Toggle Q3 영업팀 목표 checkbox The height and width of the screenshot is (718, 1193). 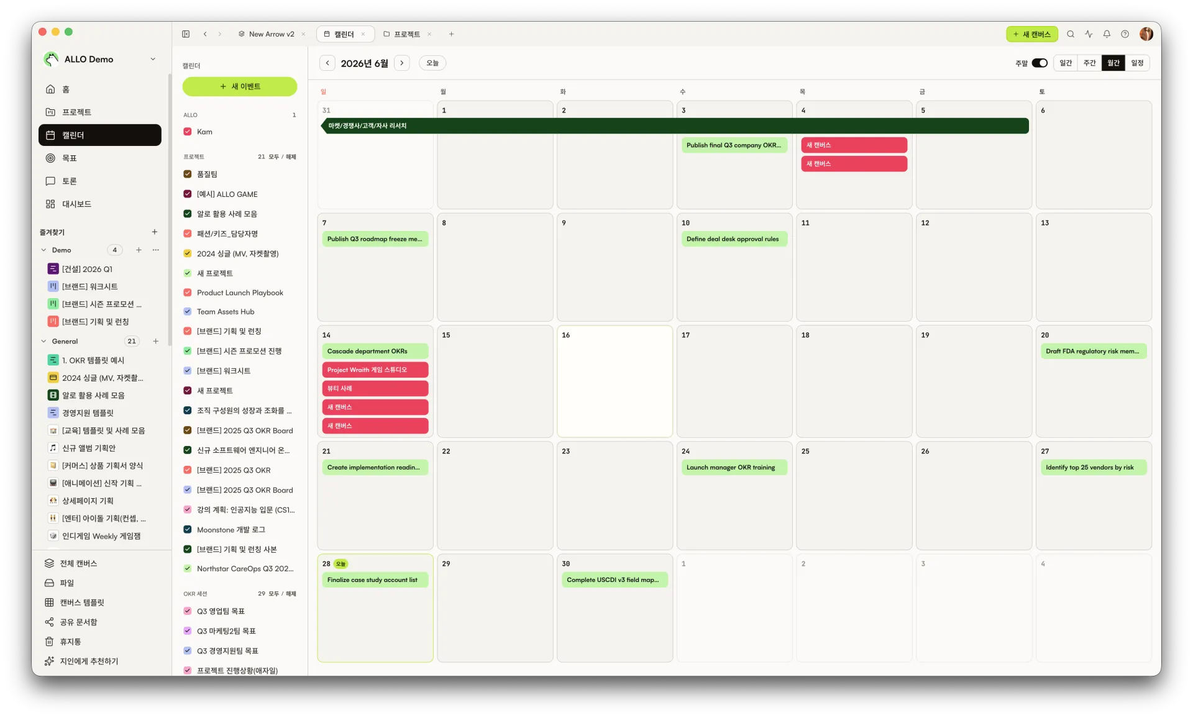(x=188, y=611)
